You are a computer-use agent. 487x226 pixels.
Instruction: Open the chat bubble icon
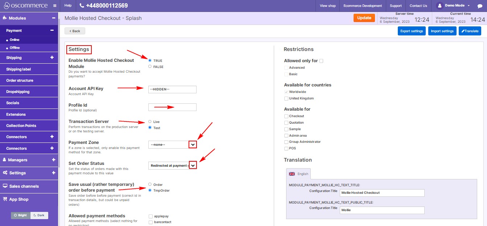tap(480, 6)
